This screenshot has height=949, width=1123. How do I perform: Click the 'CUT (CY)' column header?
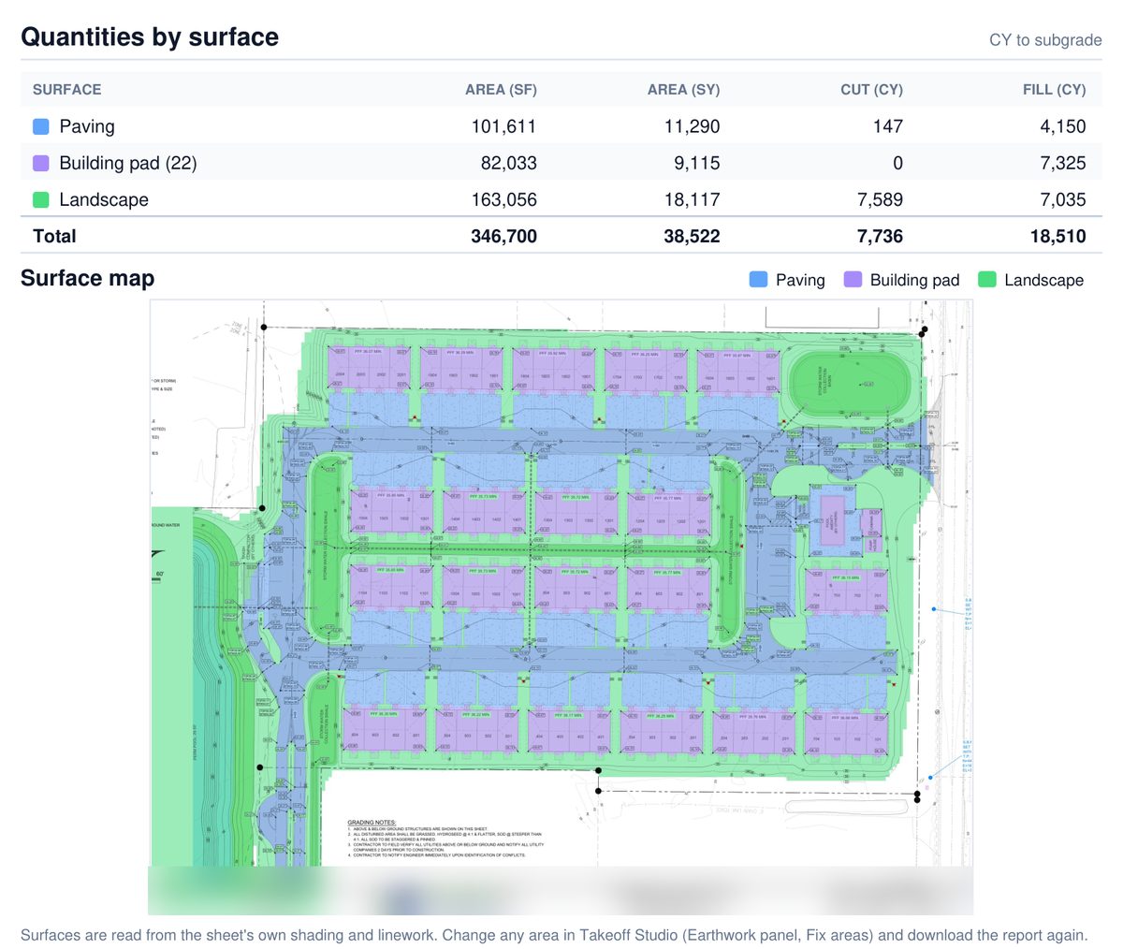click(871, 90)
